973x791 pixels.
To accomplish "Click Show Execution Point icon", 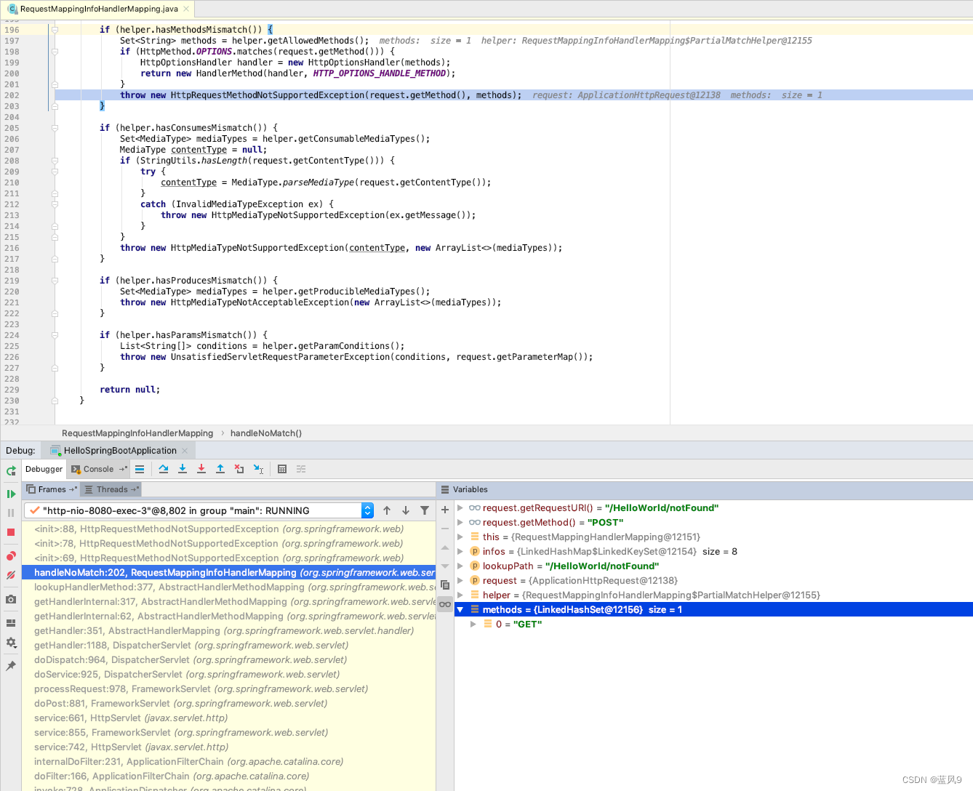I will 140,469.
